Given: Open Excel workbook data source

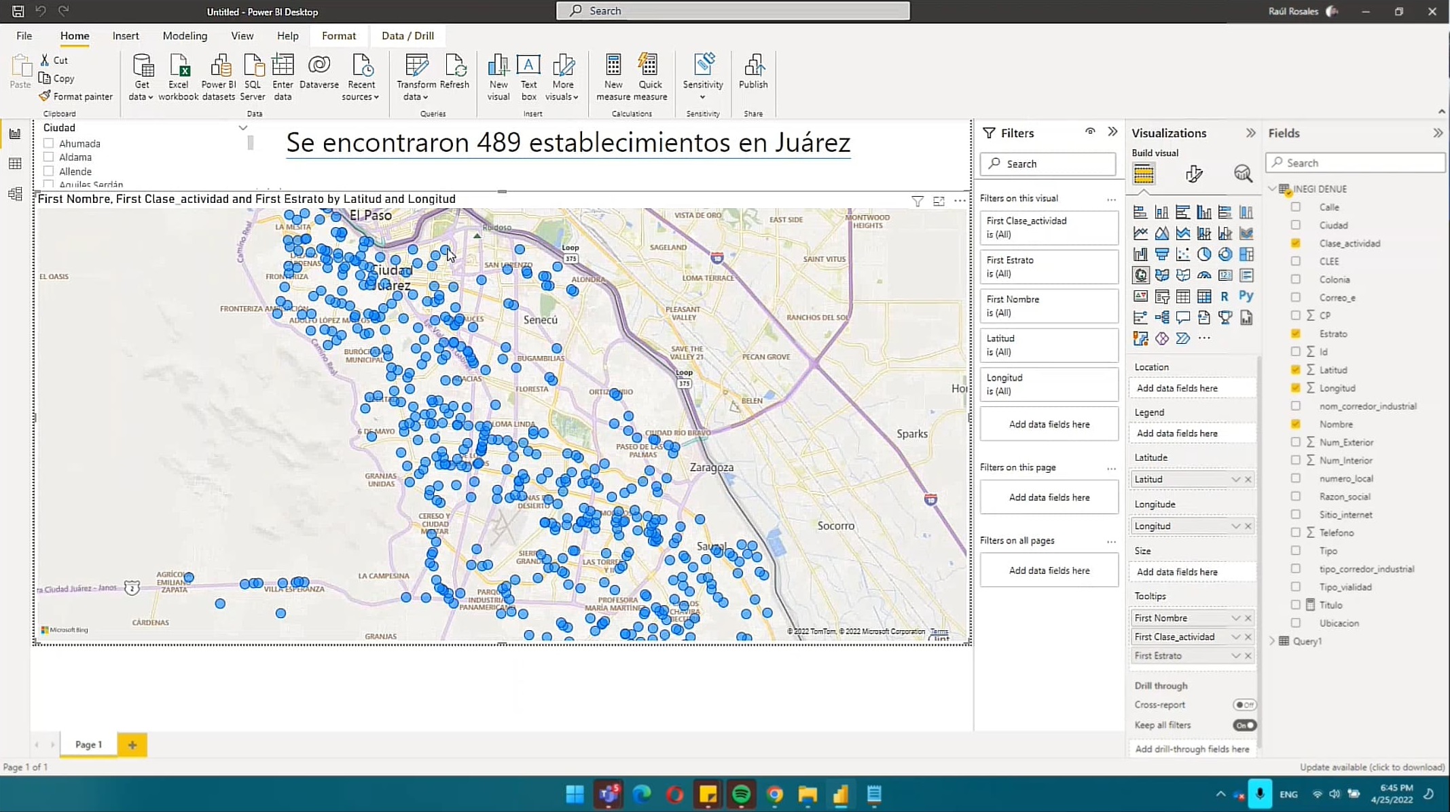Looking at the screenshot, I should [179, 77].
